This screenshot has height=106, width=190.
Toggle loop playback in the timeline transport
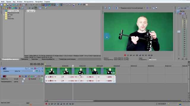(49, 104)
